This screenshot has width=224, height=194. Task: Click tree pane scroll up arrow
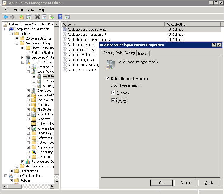coord(57,24)
